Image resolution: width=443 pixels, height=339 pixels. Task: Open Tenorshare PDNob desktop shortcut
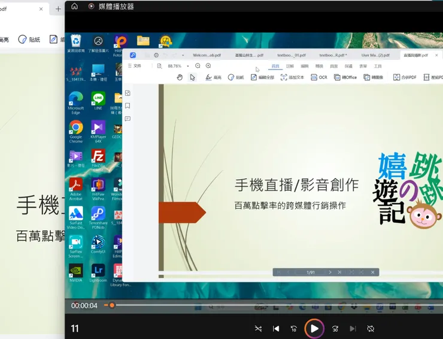click(x=98, y=217)
